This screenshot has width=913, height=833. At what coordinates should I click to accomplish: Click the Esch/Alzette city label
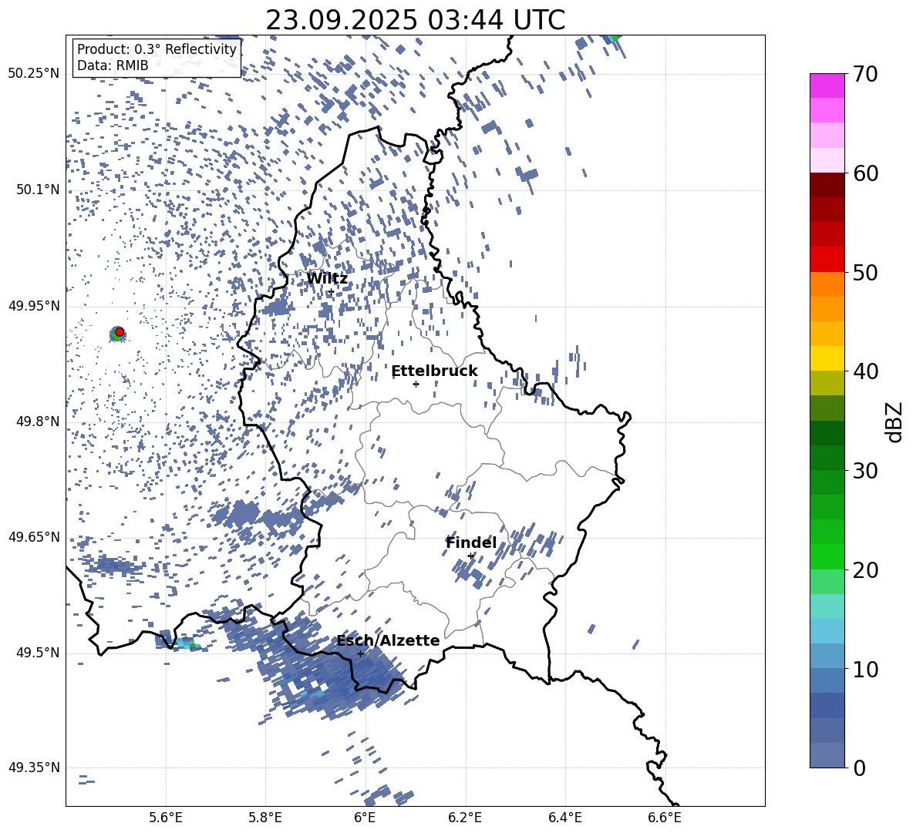coord(388,640)
